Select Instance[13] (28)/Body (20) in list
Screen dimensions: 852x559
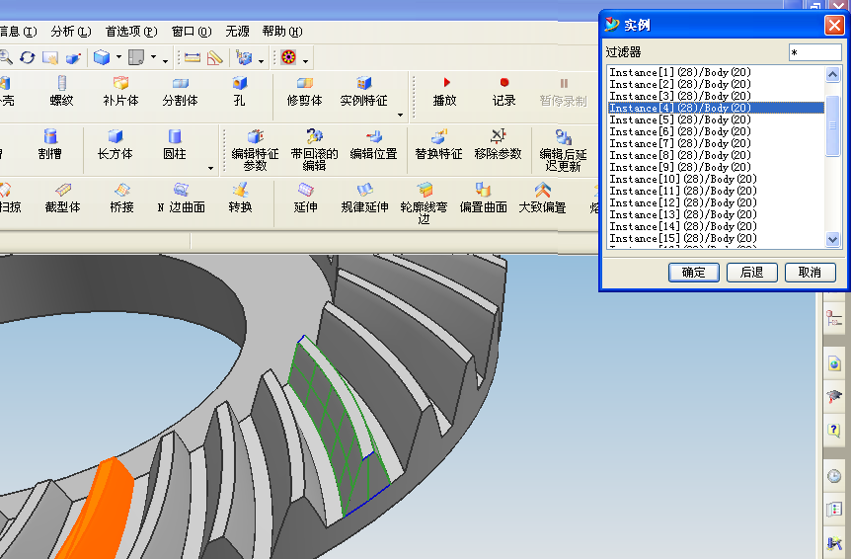tap(716, 214)
